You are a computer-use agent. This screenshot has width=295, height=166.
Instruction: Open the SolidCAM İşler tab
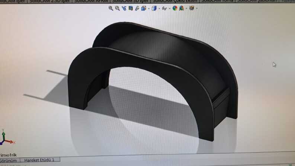click(13, 1)
